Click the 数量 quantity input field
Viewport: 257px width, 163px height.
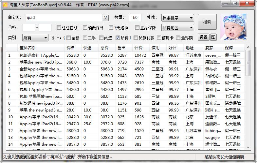pos(135,18)
